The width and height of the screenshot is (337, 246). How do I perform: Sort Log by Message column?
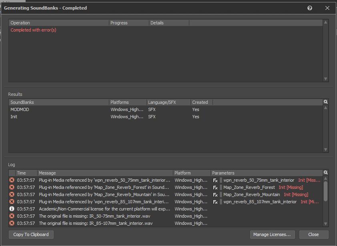(105, 173)
